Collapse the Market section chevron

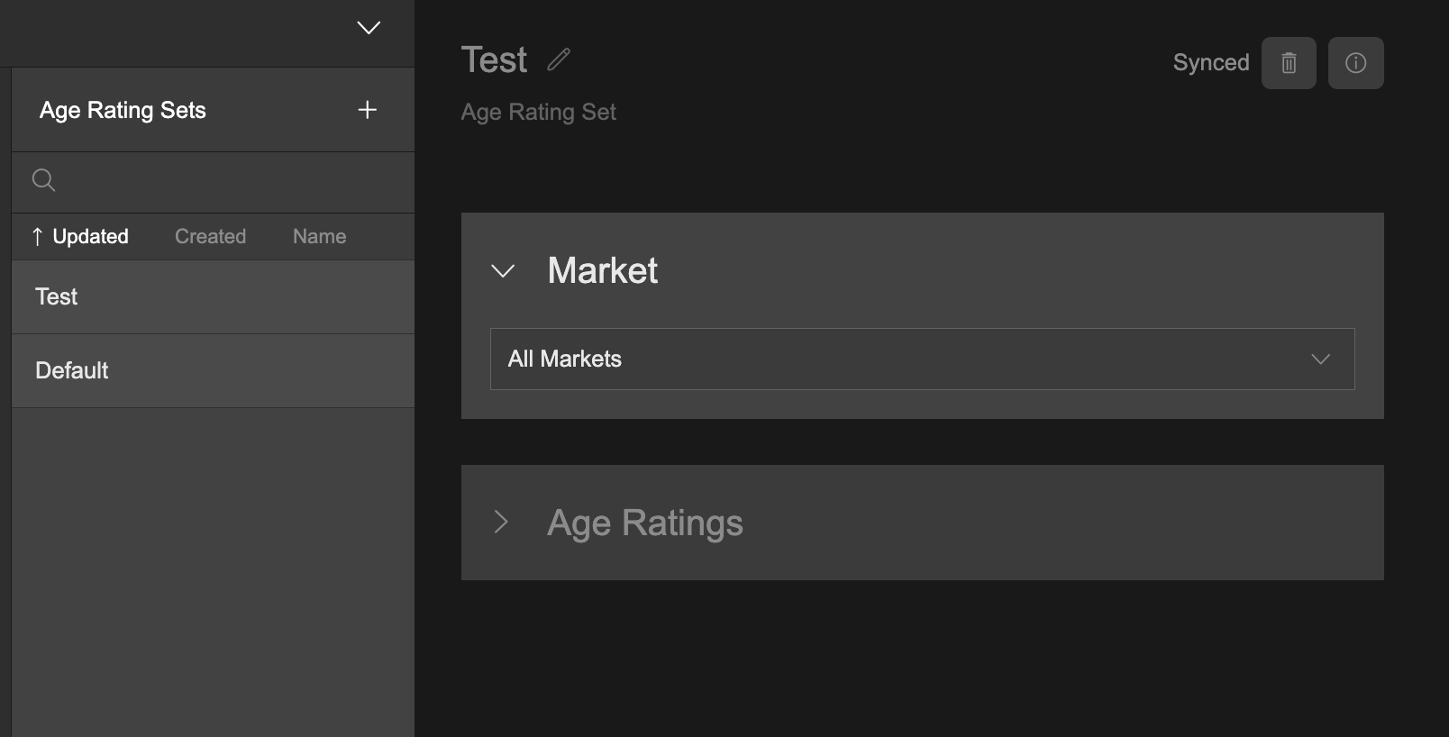click(503, 270)
